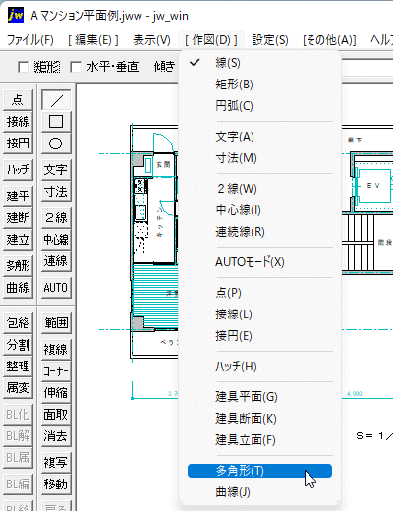Choose 曲線(J) from the 作図 menu

pyautogui.click(x=259, y=492)
